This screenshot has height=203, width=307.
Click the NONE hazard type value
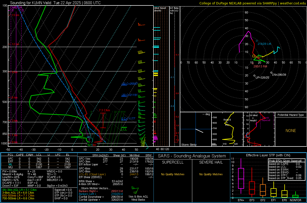coord(291,131)
